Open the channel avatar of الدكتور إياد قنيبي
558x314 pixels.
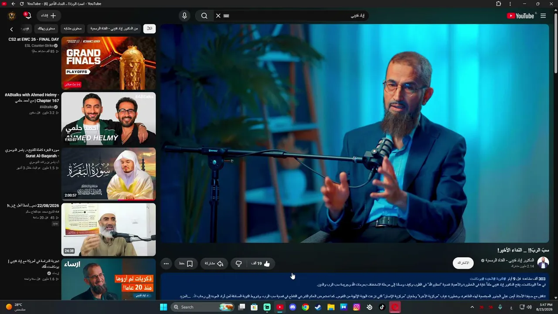point(543,263)
